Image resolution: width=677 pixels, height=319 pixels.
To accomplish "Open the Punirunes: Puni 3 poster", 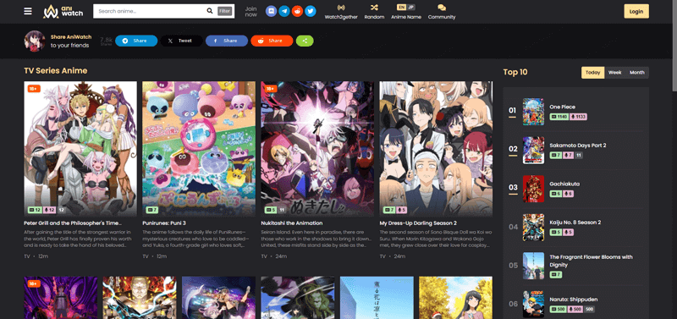I will click(x=199, y=148).
